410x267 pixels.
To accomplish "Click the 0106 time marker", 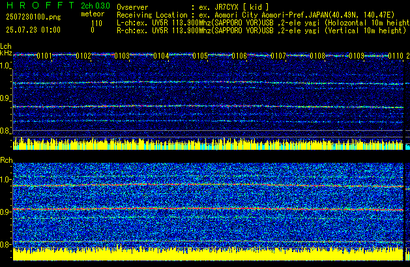I will click(x=239, y=56).
